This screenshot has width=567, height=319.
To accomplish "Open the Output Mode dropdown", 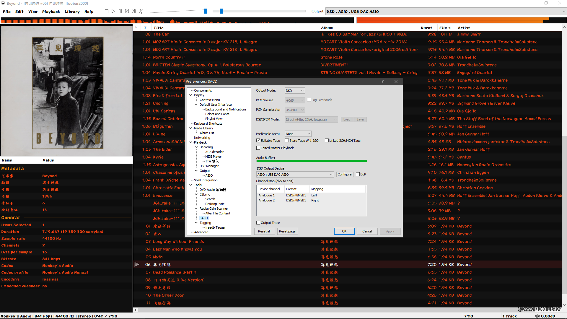I will click(x=295, y=91).
